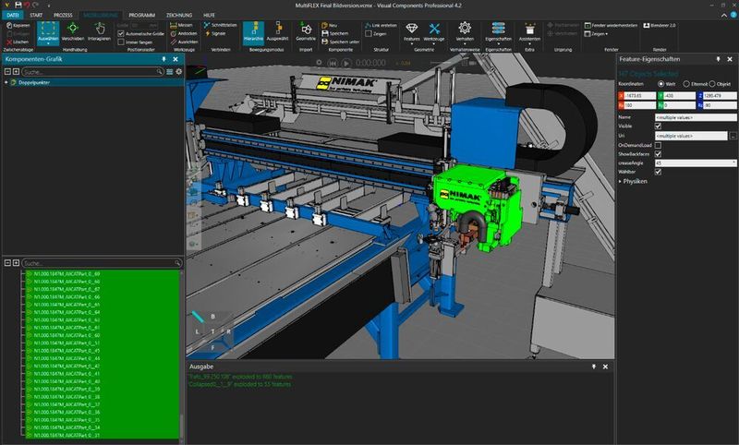739x445 pixels.
Task: Activate the Verschieben move tool
Action: click(x=73, y=32)
